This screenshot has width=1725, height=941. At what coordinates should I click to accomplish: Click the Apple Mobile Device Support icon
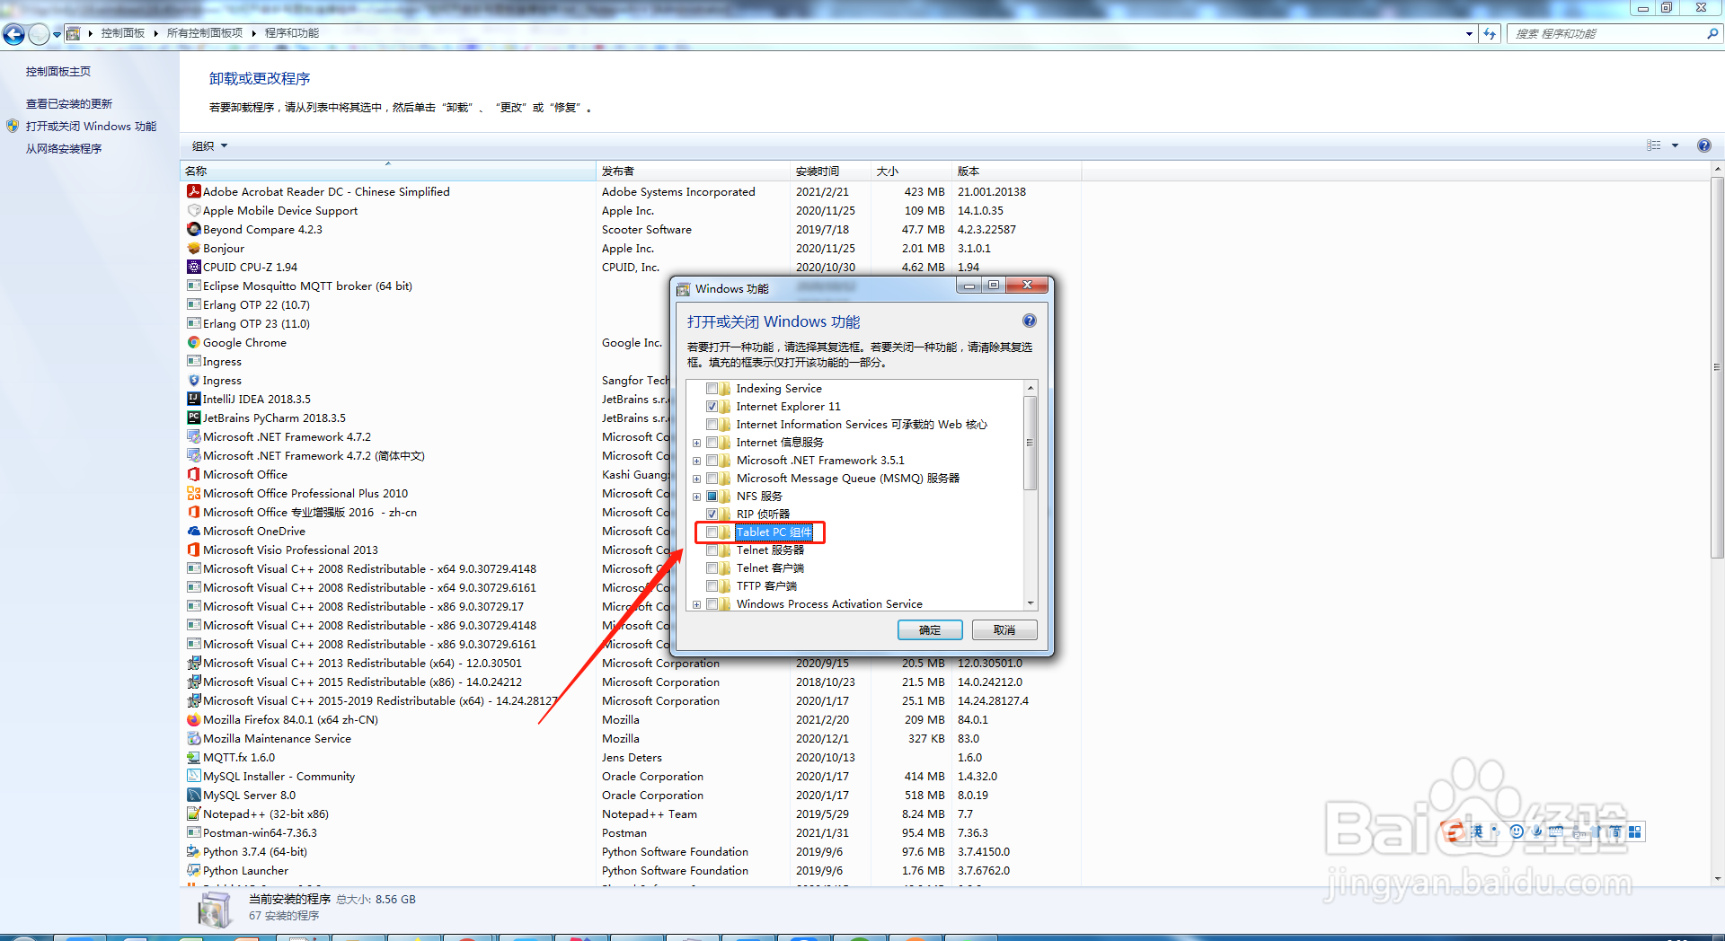pos(193,210)
